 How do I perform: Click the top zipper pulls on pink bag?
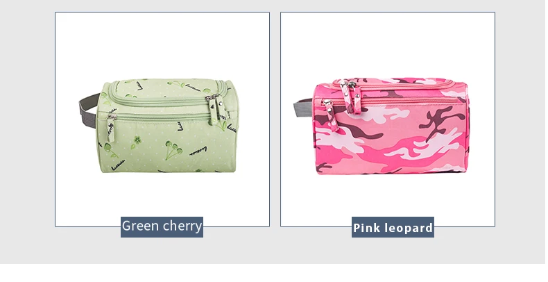351,96
